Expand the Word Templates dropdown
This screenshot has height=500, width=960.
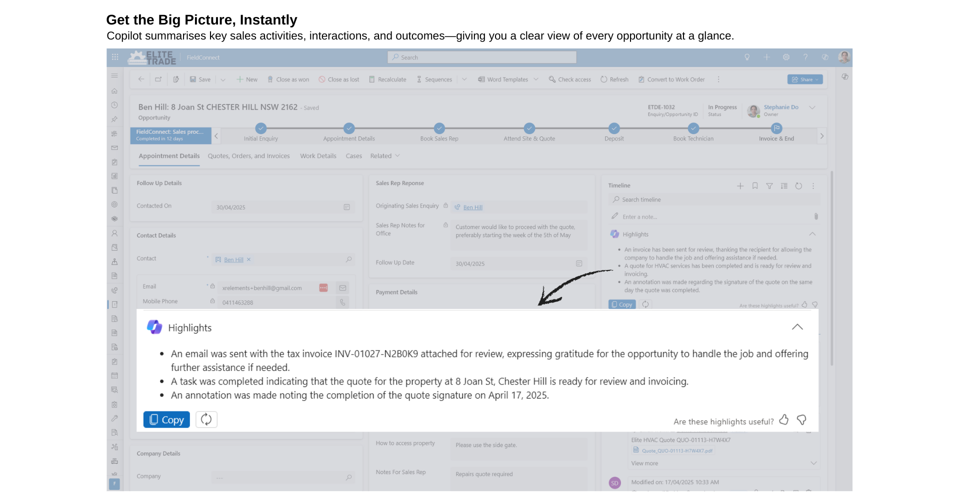pyautogui.click(x=536, y=79)
